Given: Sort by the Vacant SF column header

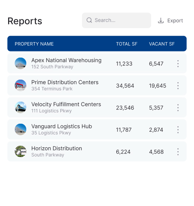Looking at the screenshot, I should [x=162, y=44].
